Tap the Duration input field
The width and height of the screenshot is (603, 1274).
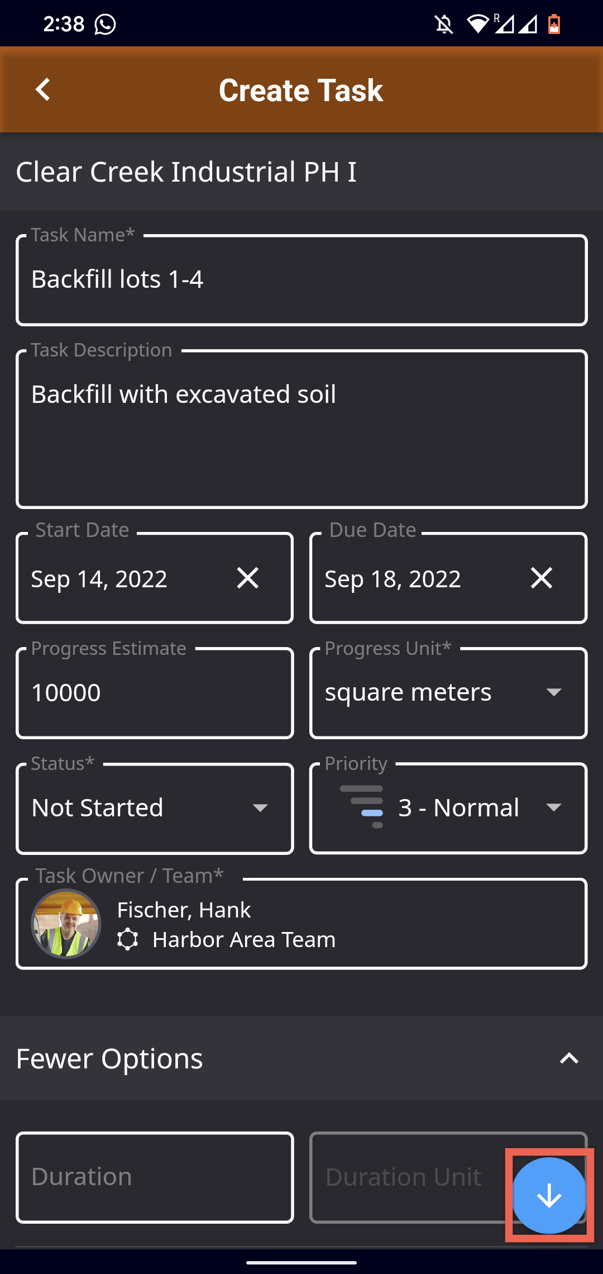(x=155, y=1177)
